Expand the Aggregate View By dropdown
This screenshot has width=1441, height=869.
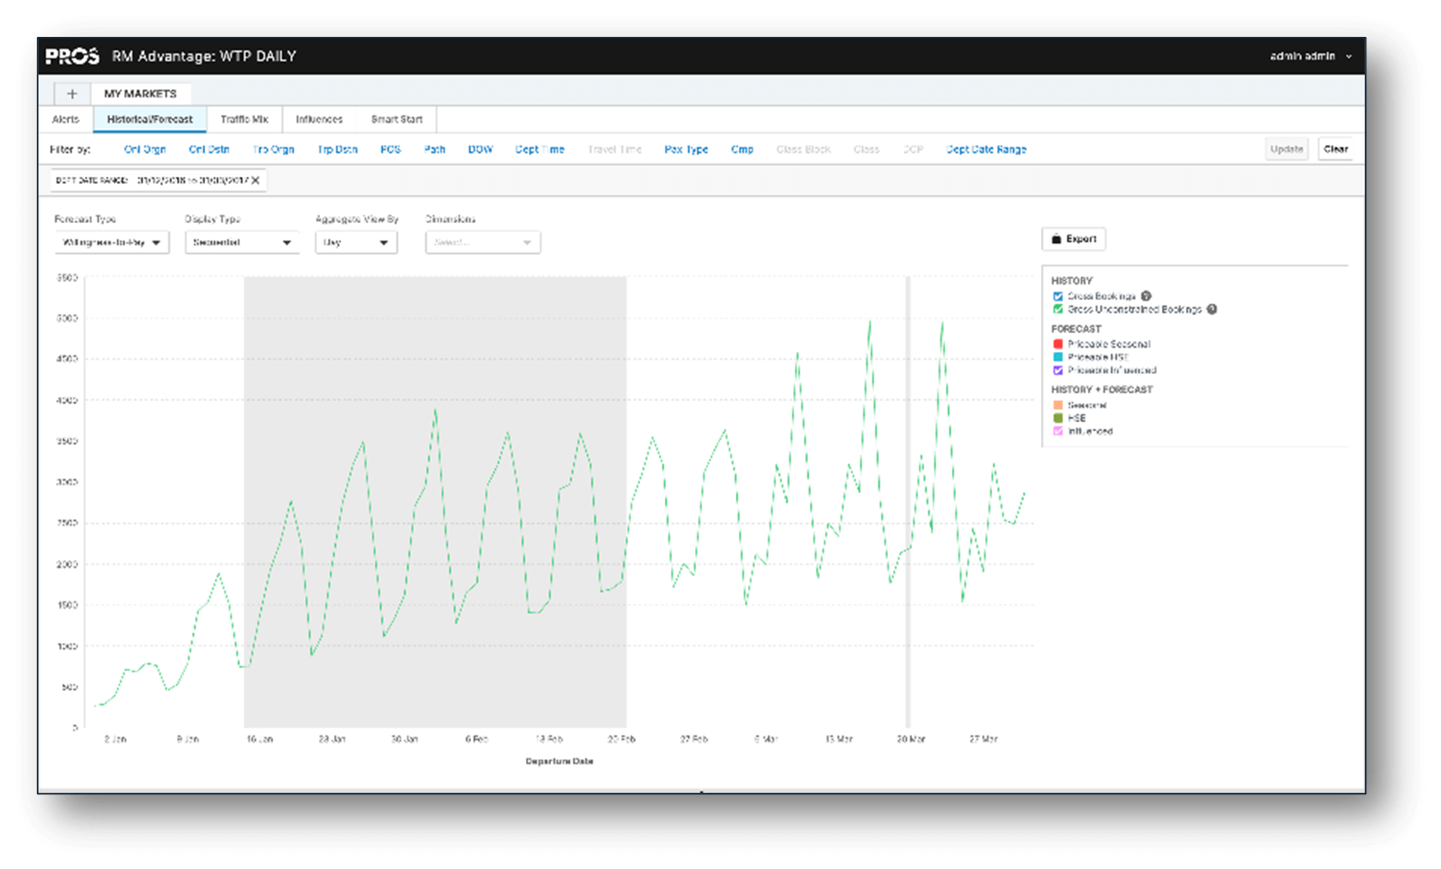pyautogui.click(x=355, y=243)
